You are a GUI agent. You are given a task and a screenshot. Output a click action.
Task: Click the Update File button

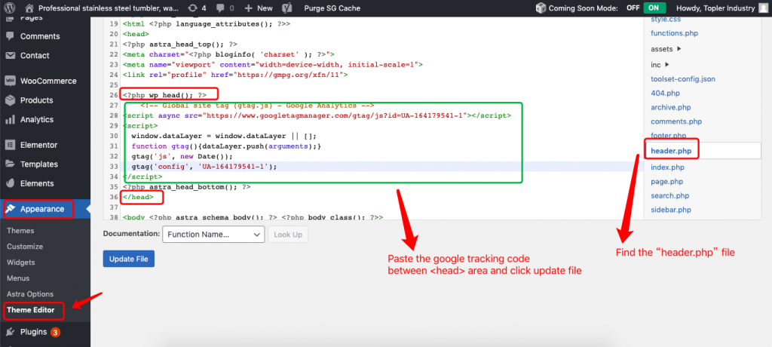128,259
